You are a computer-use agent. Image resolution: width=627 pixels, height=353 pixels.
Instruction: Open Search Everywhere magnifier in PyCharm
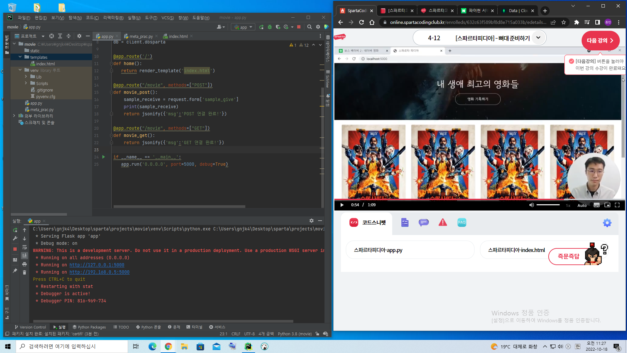tap(310, 27)
